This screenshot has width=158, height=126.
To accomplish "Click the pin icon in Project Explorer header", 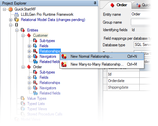I will (95, 3).
